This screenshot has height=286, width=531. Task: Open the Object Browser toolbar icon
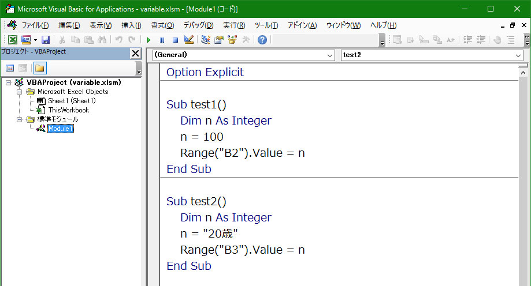tap(232, 40)
